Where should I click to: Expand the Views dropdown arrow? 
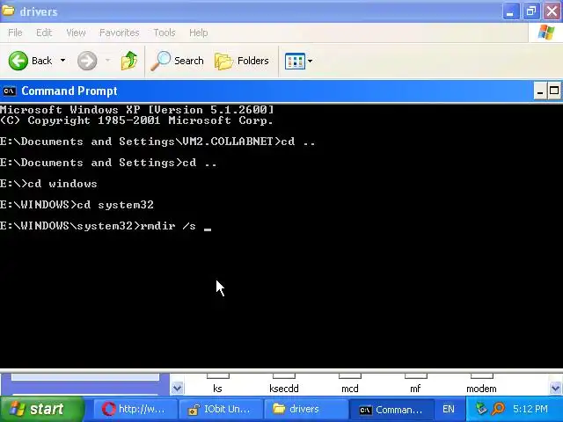(310, 61)
